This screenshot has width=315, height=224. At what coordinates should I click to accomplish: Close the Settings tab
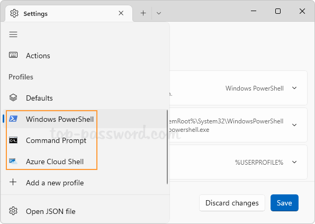pyautogui.click(x=121, y=13)
